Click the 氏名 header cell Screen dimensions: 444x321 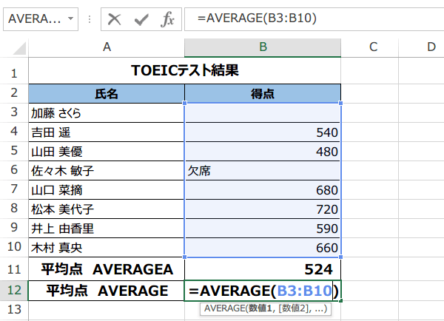(107, 94)
